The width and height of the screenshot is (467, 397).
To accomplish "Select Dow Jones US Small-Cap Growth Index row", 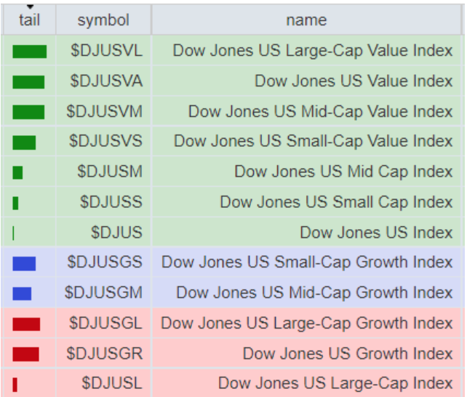I will tap(307, 262).
